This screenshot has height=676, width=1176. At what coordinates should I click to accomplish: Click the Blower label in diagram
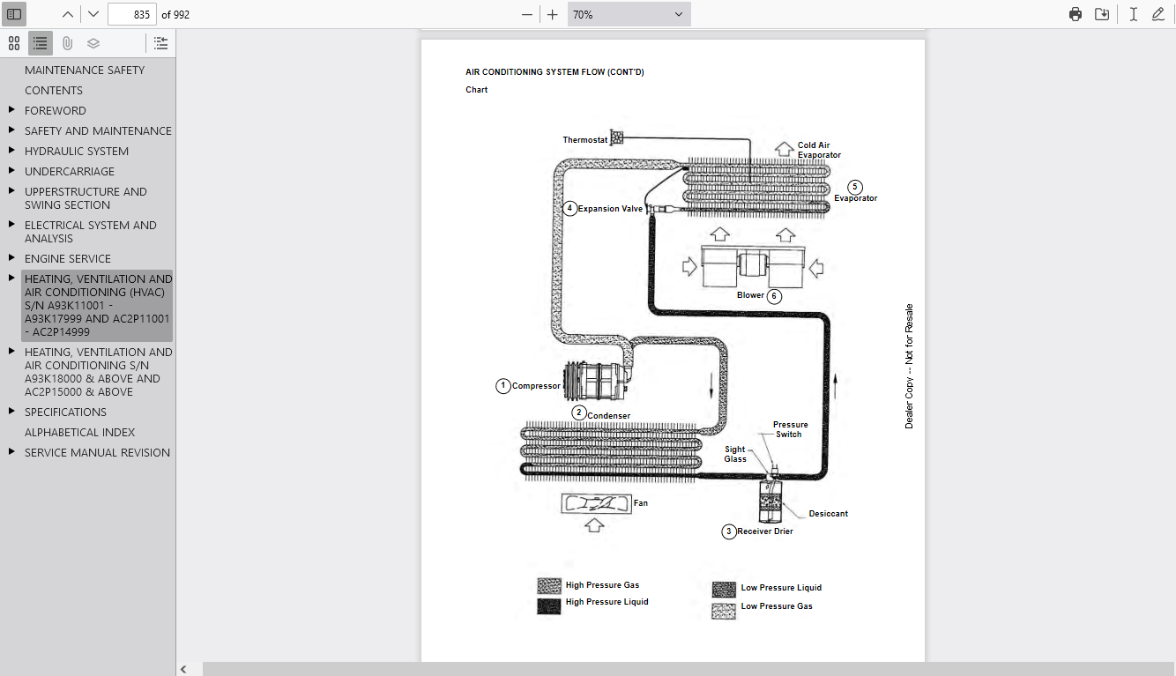(x=750, y=295)
